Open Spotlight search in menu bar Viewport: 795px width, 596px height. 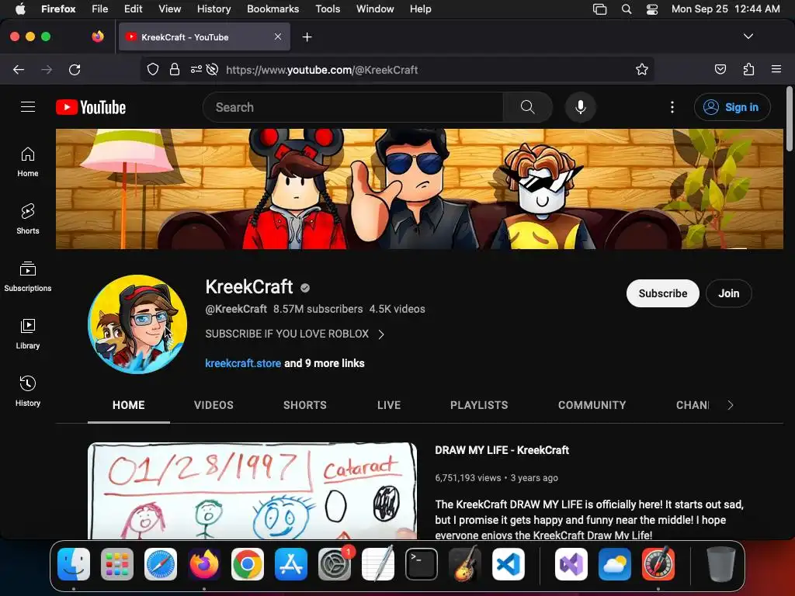pos(627,9)
